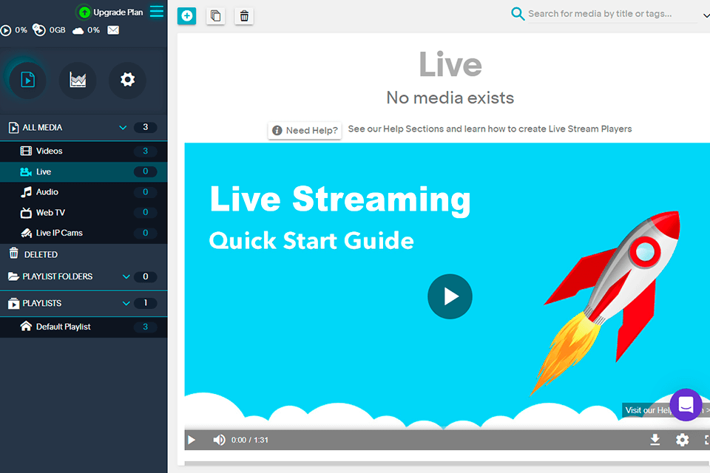Play video from the control bar

pyautogui.click(x=192, y=440)
